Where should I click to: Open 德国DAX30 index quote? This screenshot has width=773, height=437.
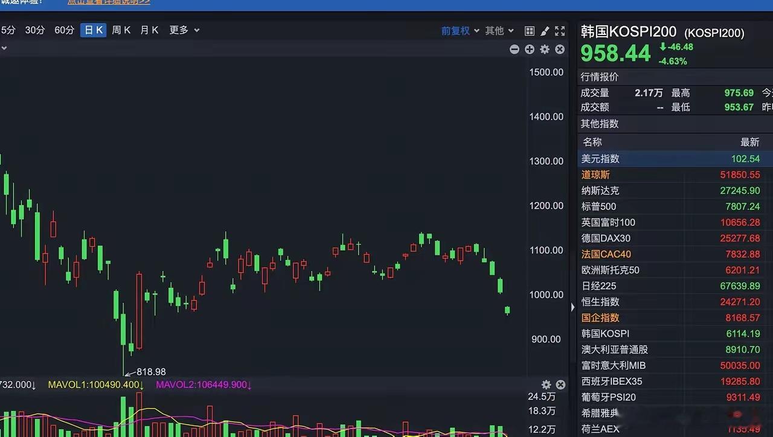pos(675,238)
